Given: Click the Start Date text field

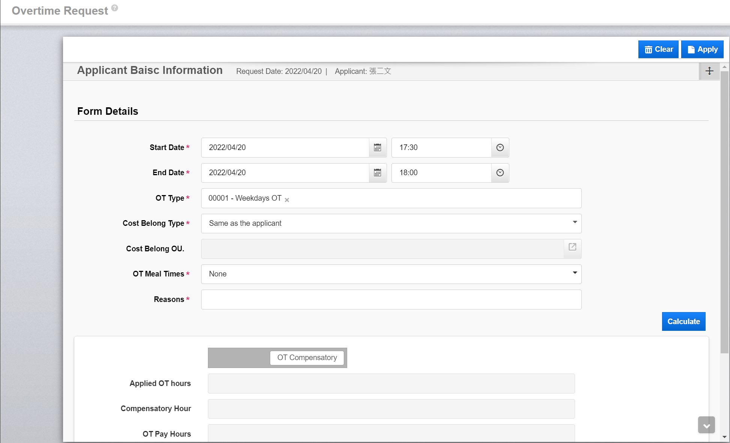Looking at the screenshot, I should click(285, 147).
